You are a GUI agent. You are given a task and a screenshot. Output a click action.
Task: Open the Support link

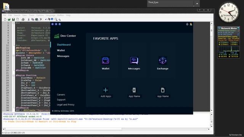click(61, 100)
